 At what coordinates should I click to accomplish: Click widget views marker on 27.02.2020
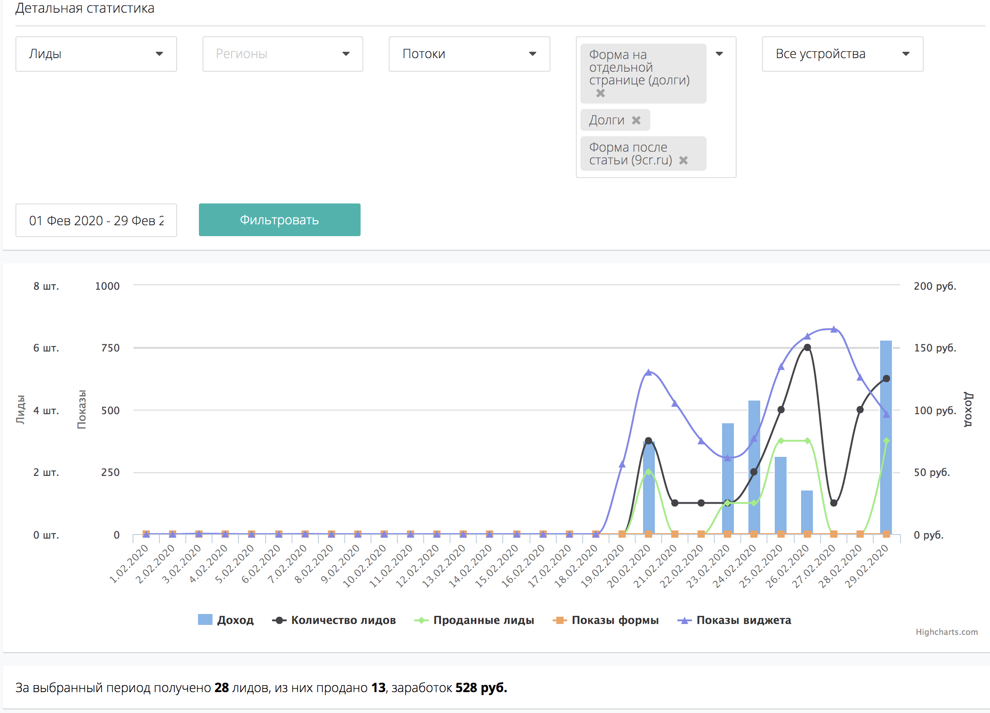tap(834, 329)
